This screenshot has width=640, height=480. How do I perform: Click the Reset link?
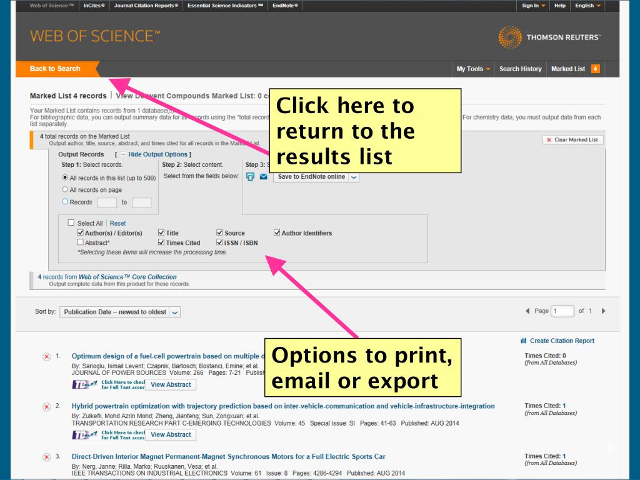117,223
